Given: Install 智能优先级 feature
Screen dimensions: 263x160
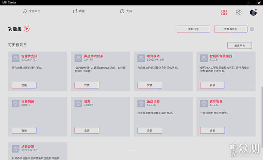Looking at the screenshot, I should pyautogui.click(x=24, y=85).
